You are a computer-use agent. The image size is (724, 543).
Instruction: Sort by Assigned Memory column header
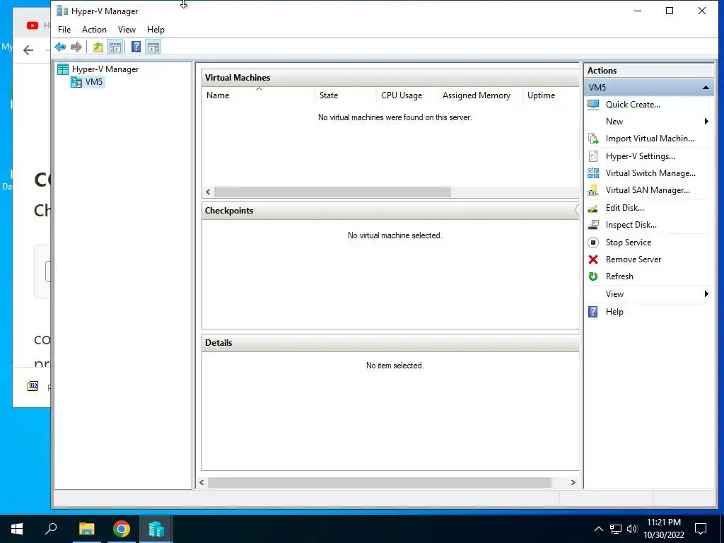click(x=480, y=95)
